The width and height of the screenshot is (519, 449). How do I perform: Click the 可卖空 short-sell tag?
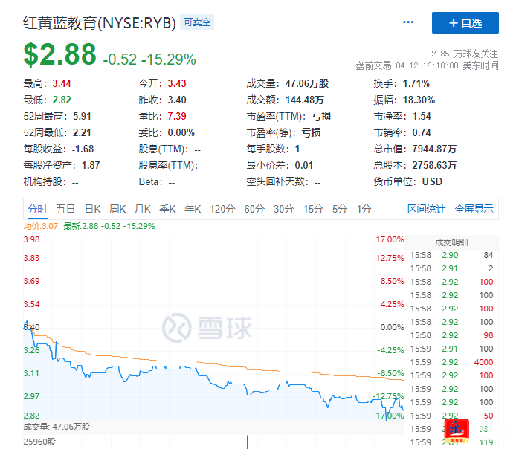tap(197, 23)
